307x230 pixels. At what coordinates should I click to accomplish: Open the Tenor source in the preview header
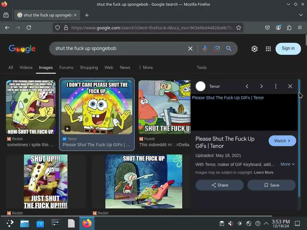pyautogui.click(x=208, y=86)
